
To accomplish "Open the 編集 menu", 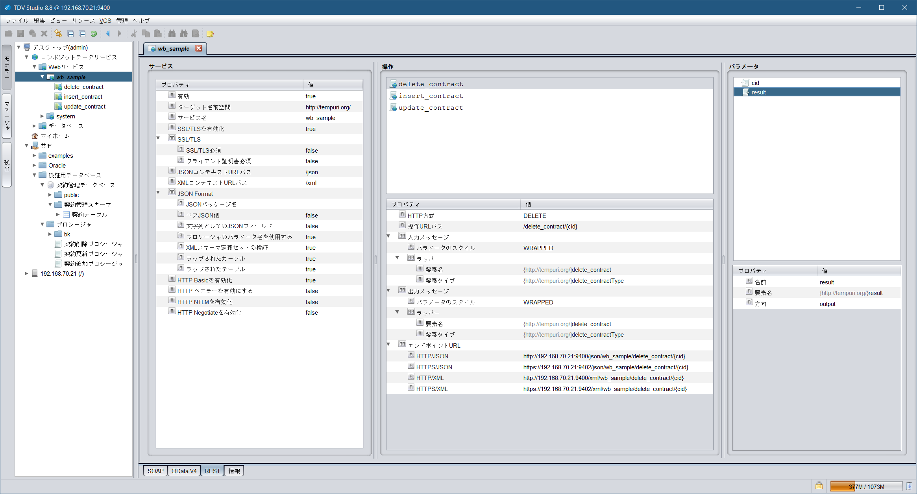I will [x=39, y=21].
